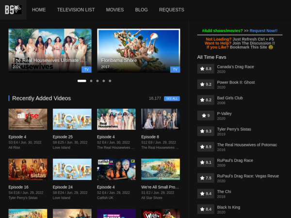291x218 pixels.
Task: Open RuPaul's Drag Race: Vegas Revue
Action: 248,176
